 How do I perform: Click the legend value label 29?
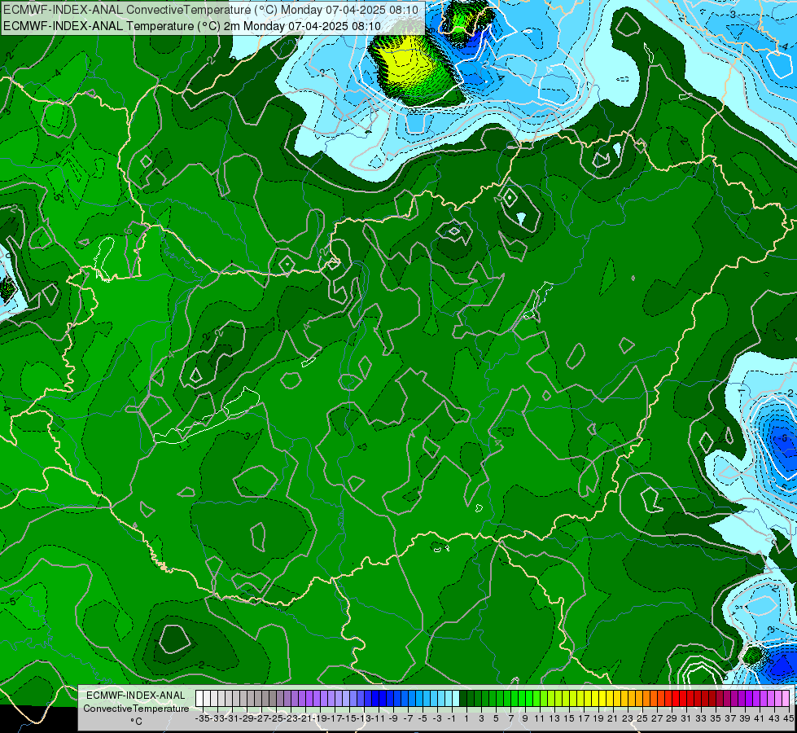(x=672, y=718)
